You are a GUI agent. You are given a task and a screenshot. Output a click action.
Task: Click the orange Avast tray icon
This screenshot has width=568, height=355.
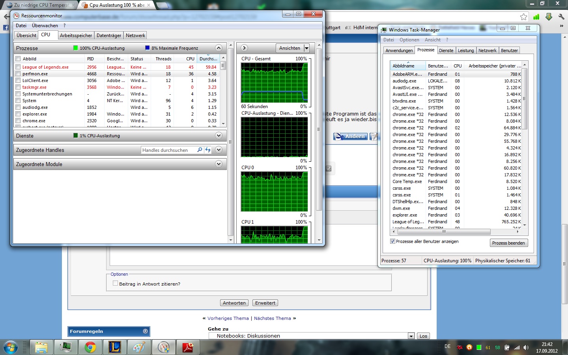click(469, 348)
